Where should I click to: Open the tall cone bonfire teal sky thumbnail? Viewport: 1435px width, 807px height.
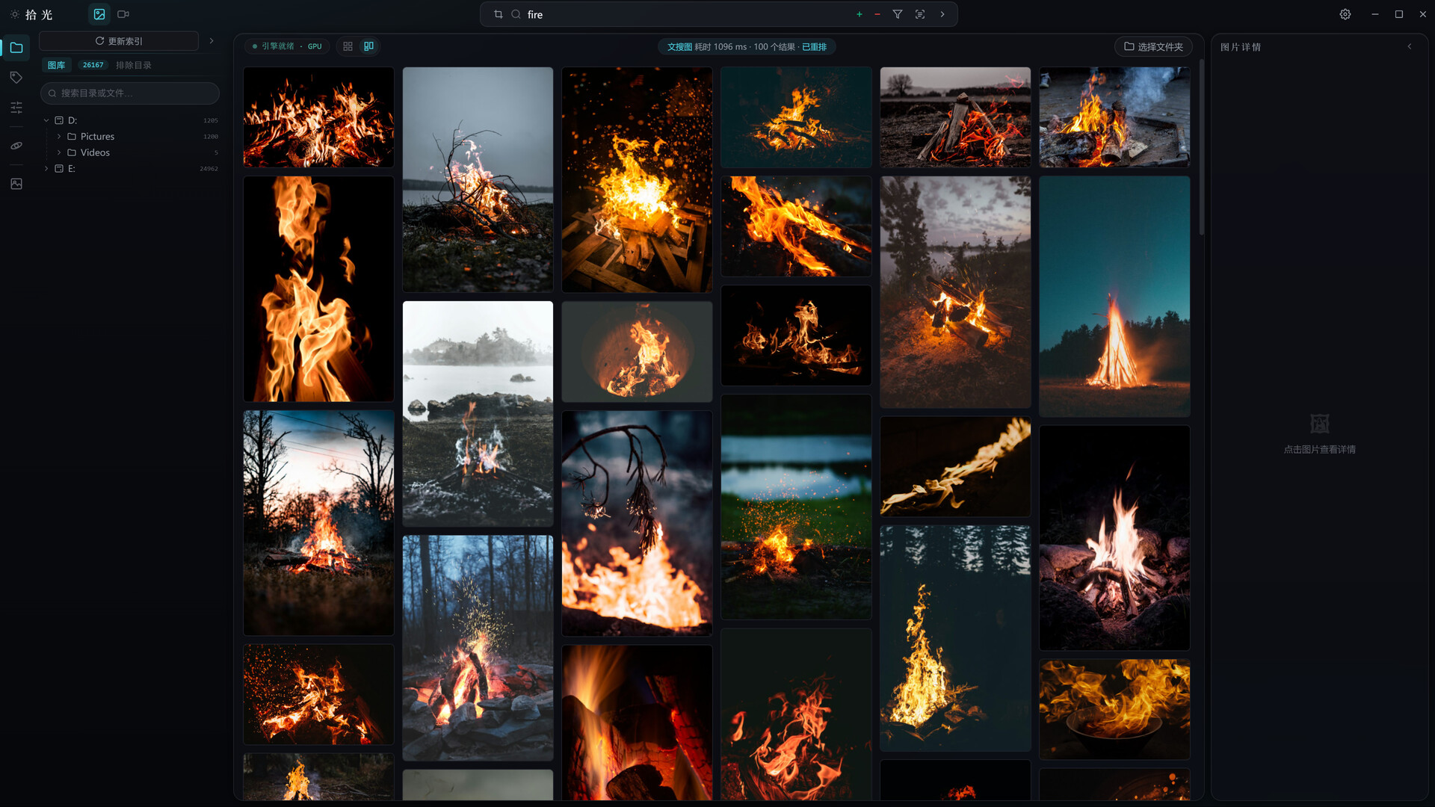(1114, 297)
